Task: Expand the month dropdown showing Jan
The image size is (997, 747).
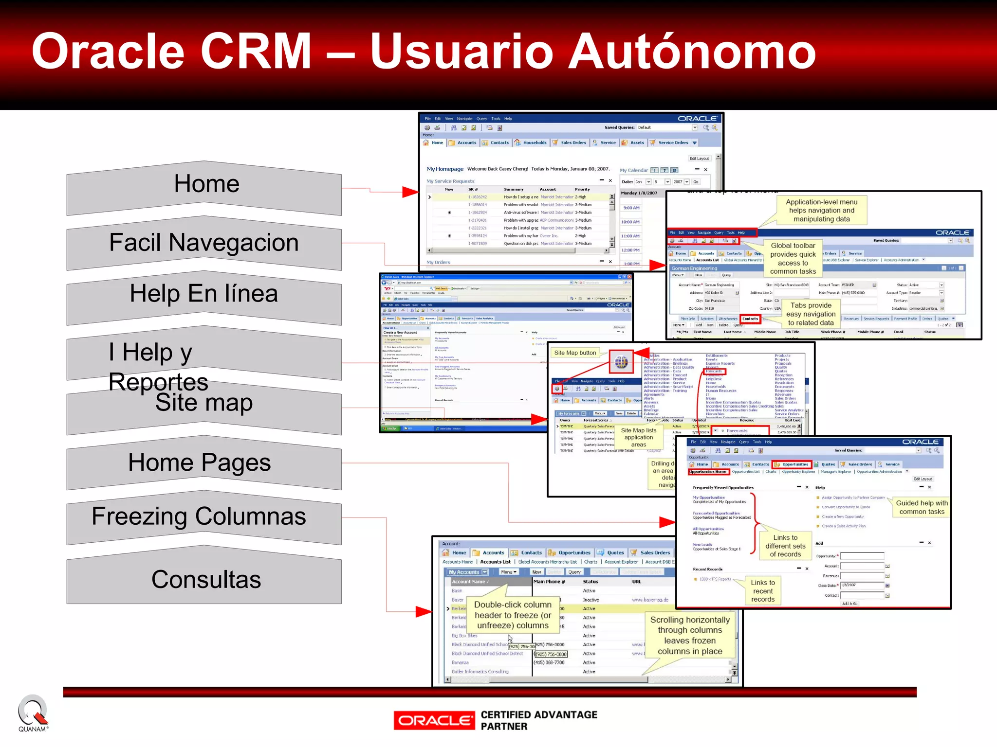Action: [648, 182]
